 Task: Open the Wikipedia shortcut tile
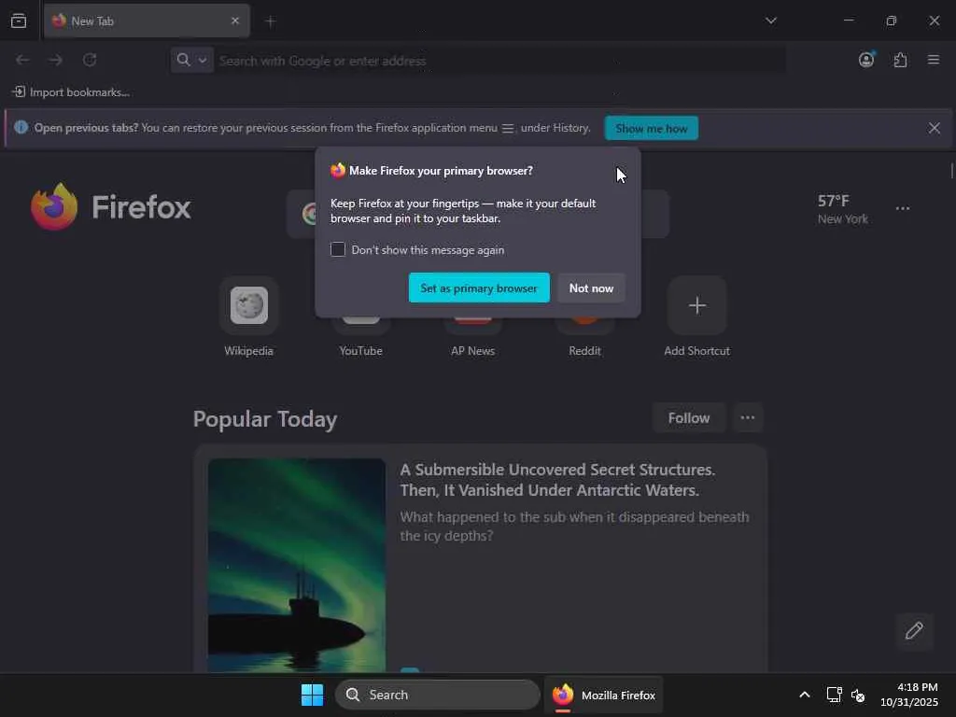tap(248, 317)
